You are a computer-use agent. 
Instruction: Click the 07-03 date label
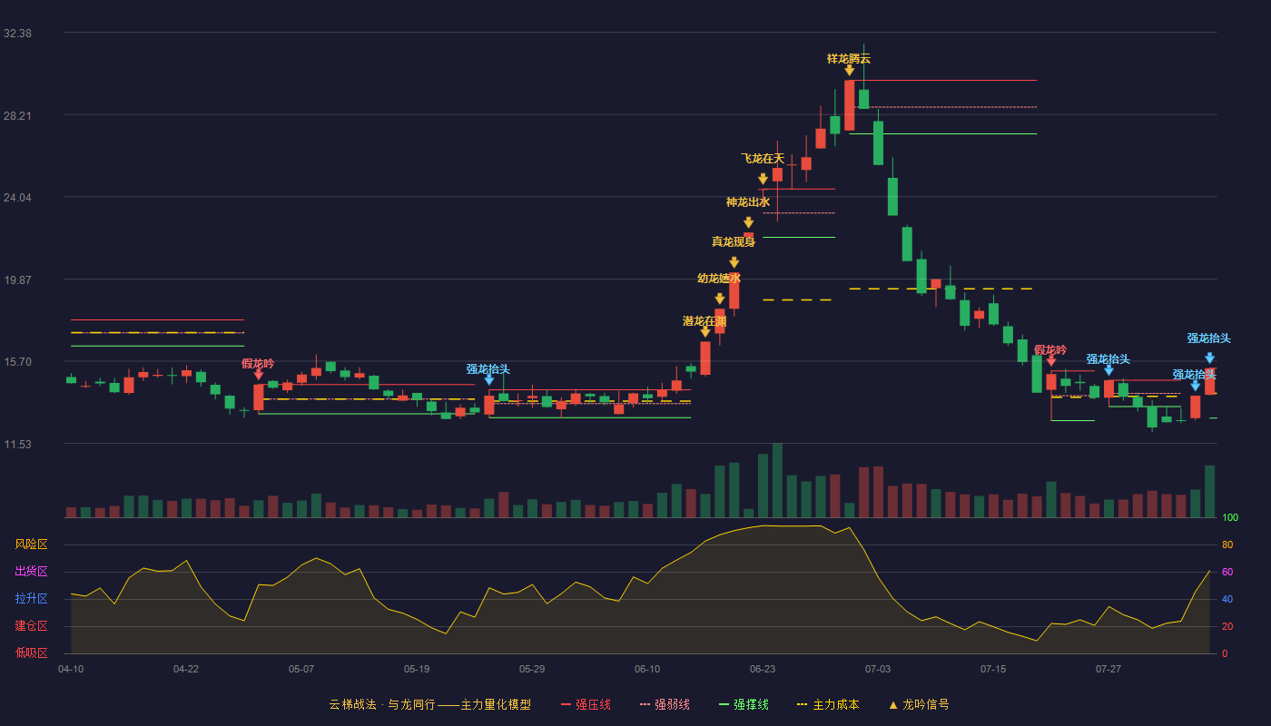click(x=878, y=669)
